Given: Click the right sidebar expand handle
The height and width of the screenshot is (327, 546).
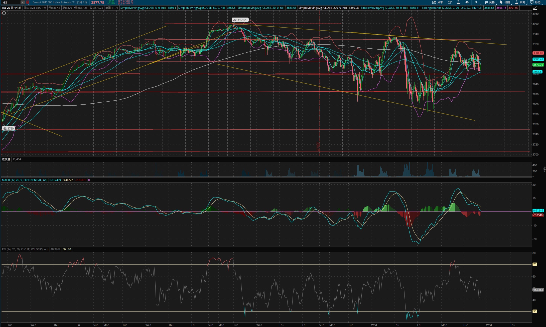Looking at the screenshot, I should (544, 169).
